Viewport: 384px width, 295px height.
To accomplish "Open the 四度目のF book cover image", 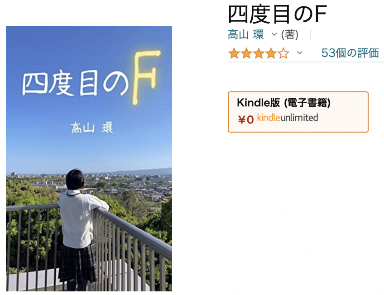I will 89,158.
